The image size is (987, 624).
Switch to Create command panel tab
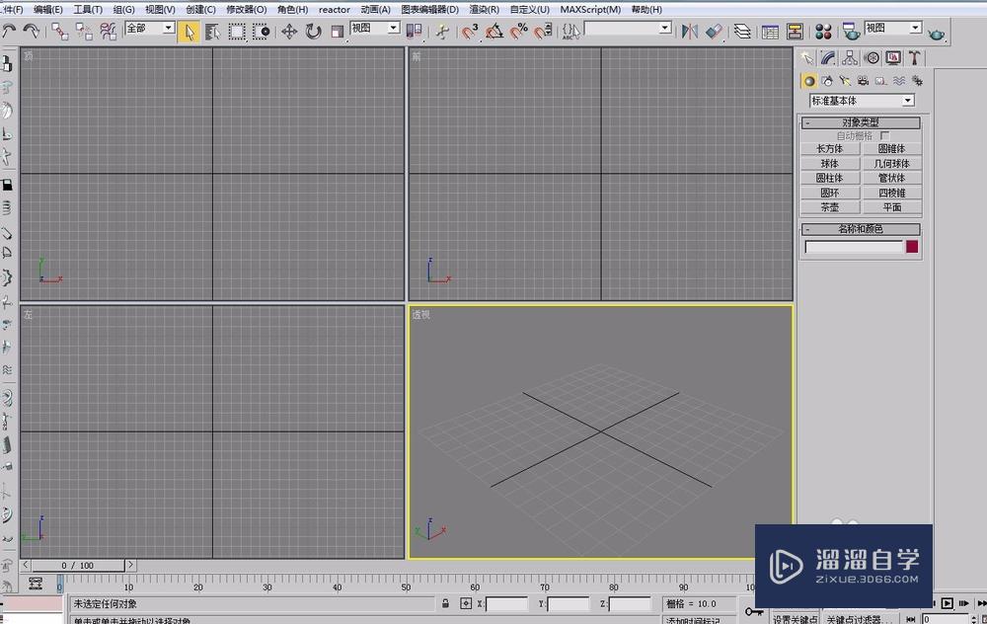tap(806, 58)
